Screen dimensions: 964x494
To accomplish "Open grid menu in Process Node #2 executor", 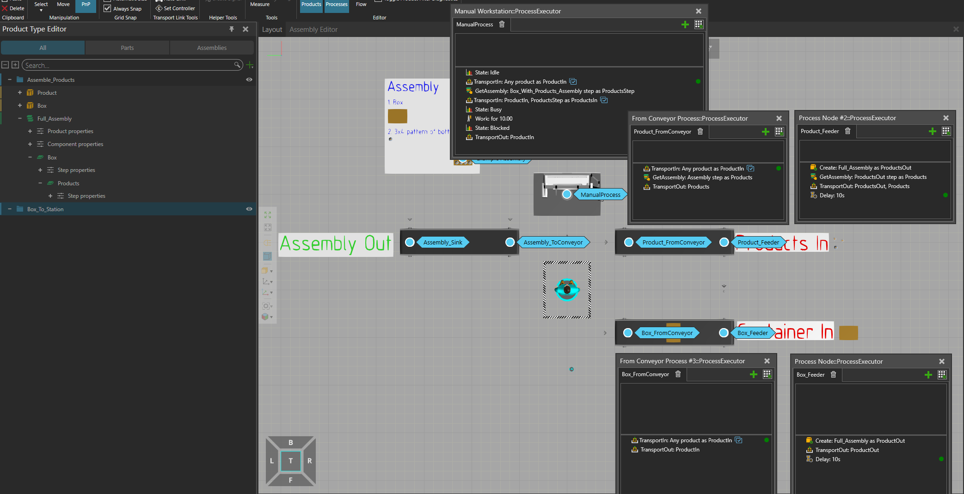I will 946,131.
